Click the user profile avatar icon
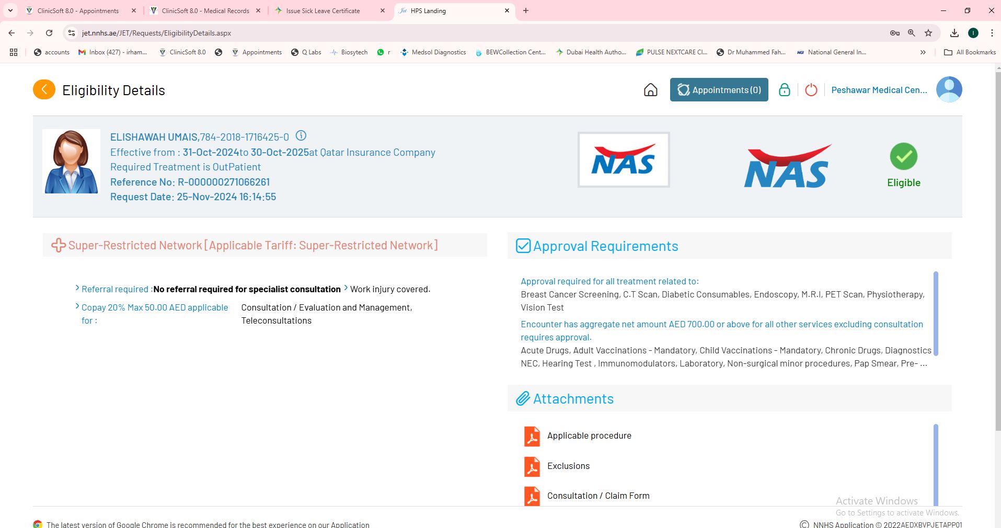The height and width of the screenshot is (528, 1001). tap(949, 89)
